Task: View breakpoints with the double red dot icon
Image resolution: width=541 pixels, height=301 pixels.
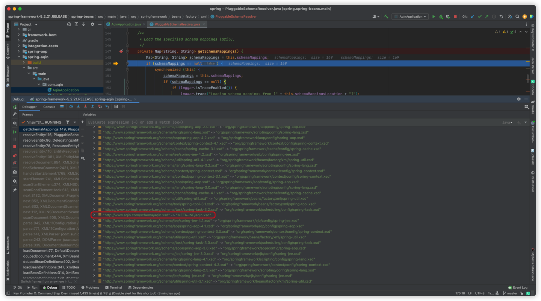Action: pyautogui.click(x=15, y=155)
